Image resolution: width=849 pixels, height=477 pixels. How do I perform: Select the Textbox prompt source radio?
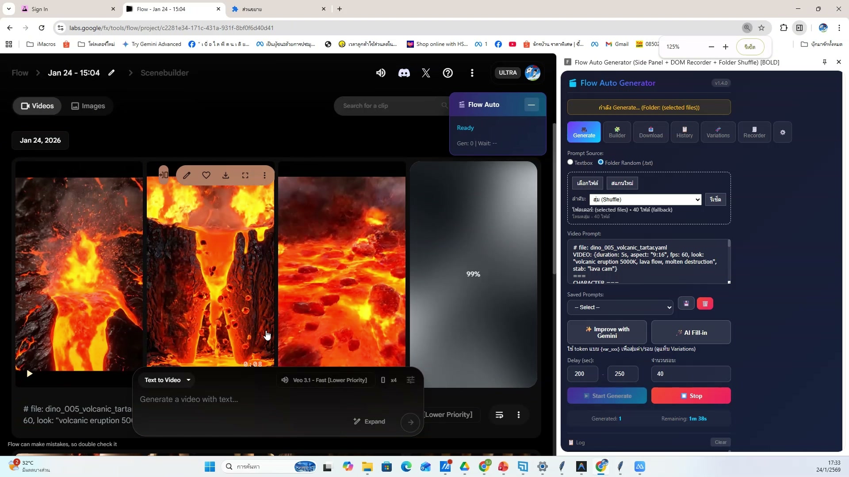[570, 162]
